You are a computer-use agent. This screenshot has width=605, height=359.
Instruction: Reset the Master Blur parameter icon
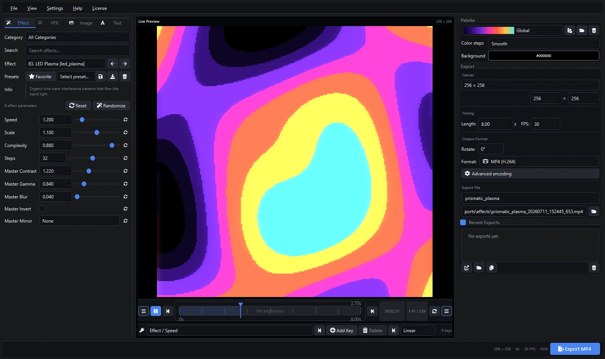pyautogui.click(x=126, y=197)
